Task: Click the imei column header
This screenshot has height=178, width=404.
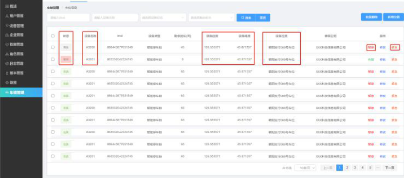Action: point(120,36)
